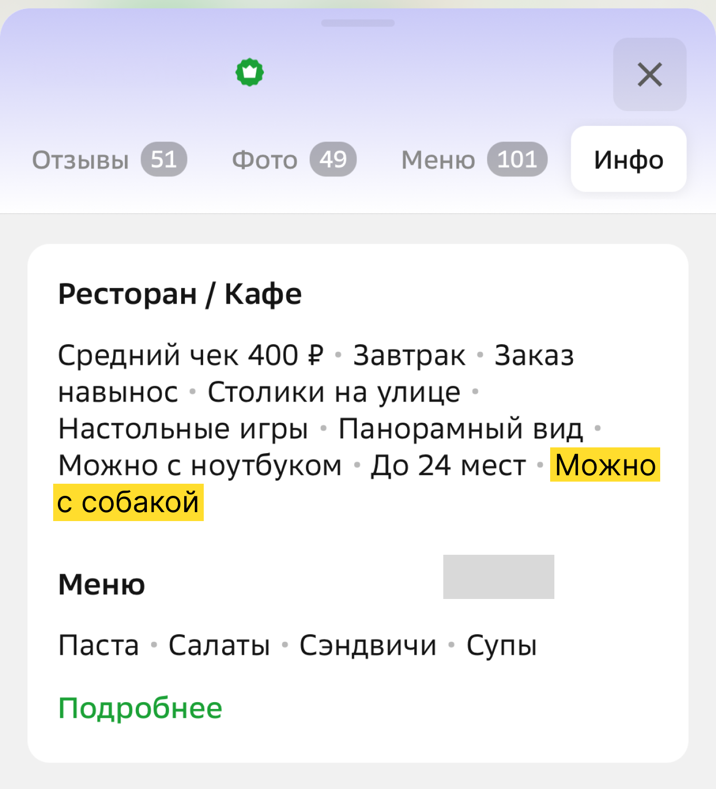Tap the Панорамный вид attribute
716x789 pixels.
460,428
